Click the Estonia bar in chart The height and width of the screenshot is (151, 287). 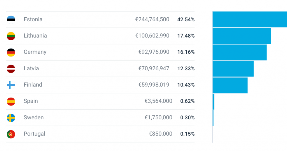coord(249,19)
